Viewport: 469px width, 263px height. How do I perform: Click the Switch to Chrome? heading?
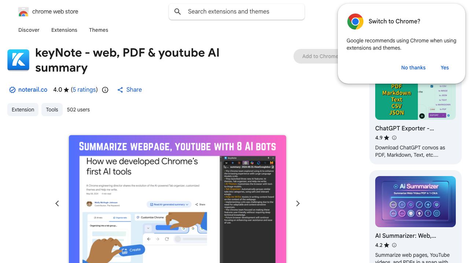394,21
